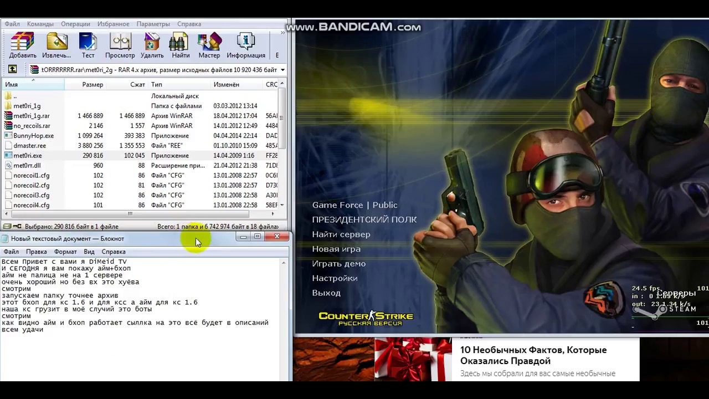Select dmaster.ree file
709x399 pixels.
140,146
